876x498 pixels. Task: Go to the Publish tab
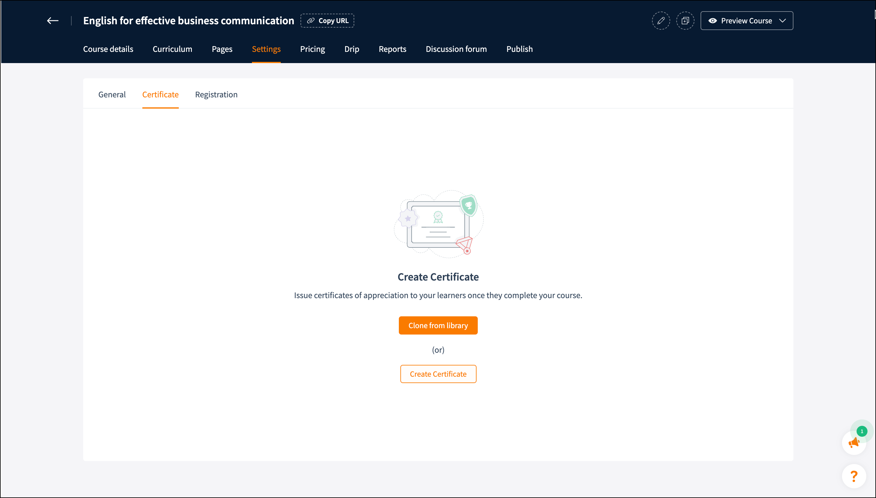[519, 49]
